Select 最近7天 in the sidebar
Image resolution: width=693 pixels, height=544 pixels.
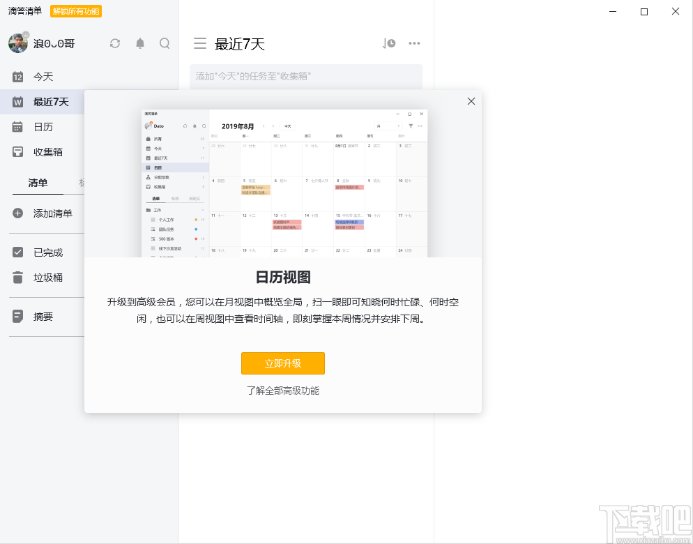click(x=52, y=101)
